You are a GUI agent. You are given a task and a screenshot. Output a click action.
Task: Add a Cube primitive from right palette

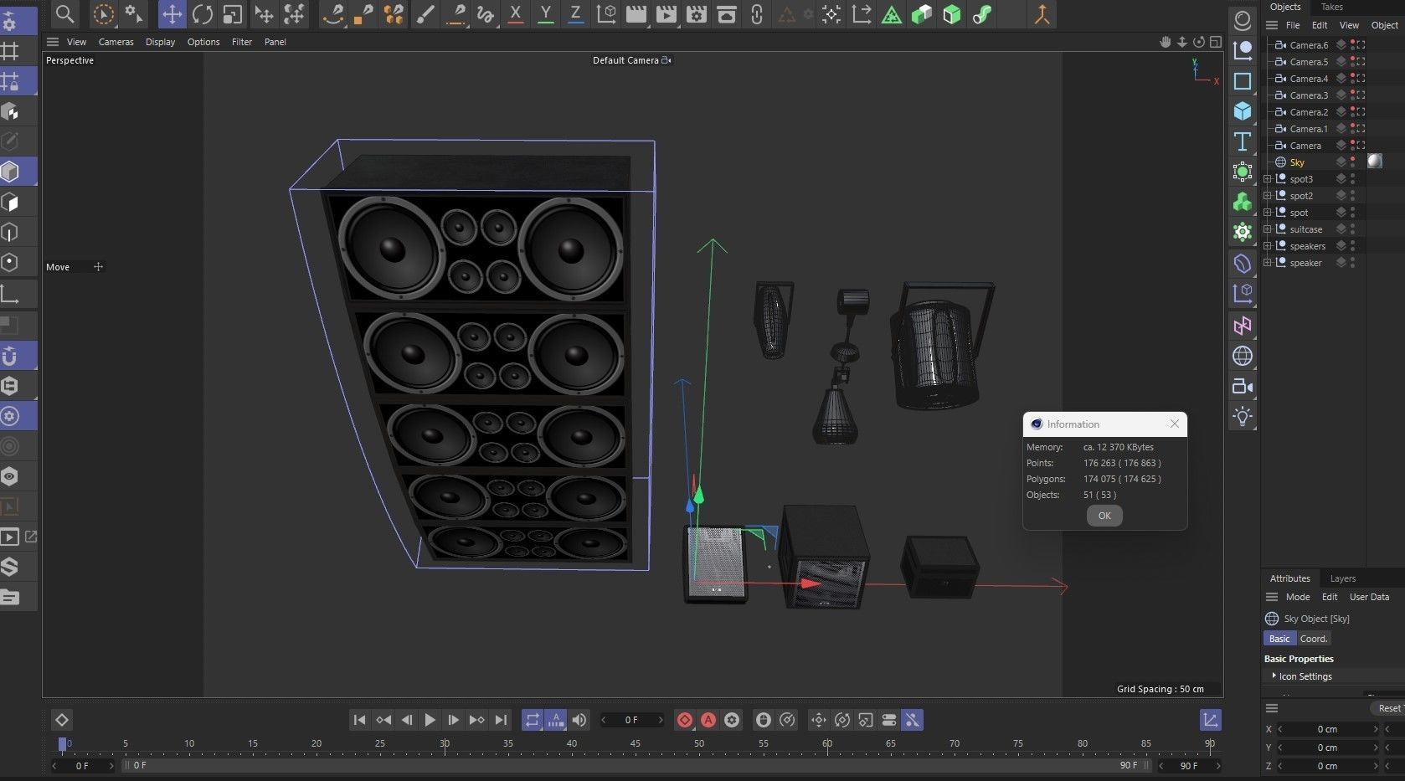pyautogui.click(x=1243, y=110)
